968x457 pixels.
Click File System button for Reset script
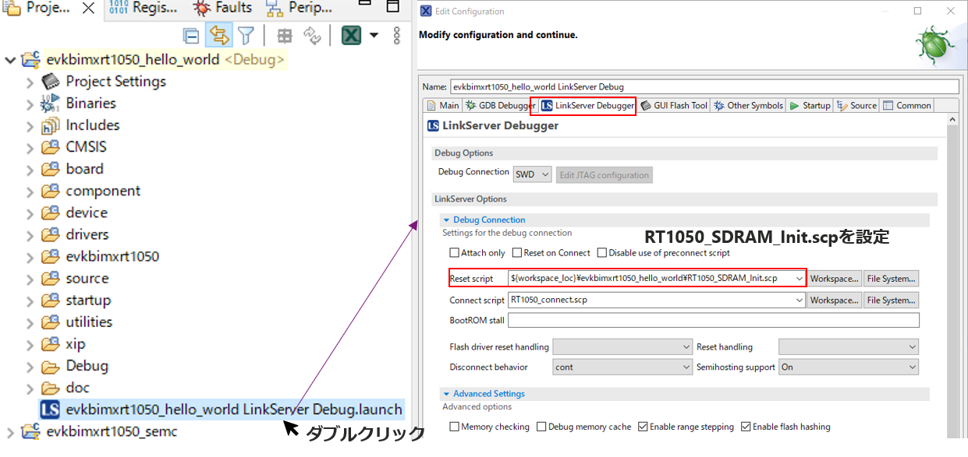pyautogui.click(x=892, y=278)
